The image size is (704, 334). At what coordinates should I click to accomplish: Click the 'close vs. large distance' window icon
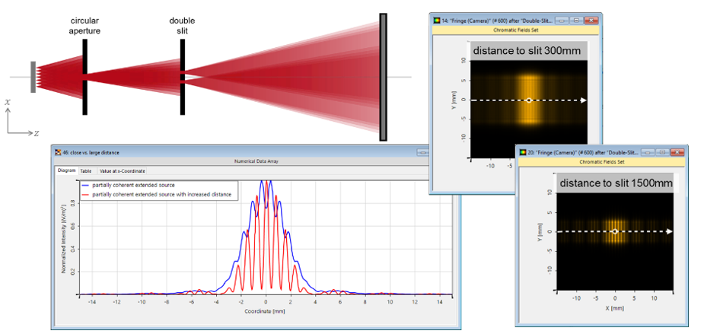coord(57,153)
